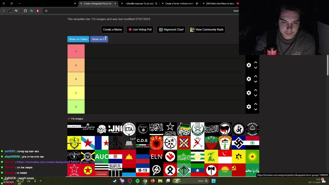Move tier C row up
329x185 pixels.
click(x=255, y=90)
